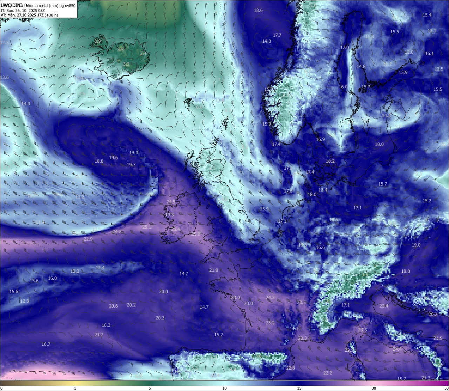This screenshot has width=449, height=391.
Task: Click the '21.5' value on the map
Action: click(x=438, y=338)
